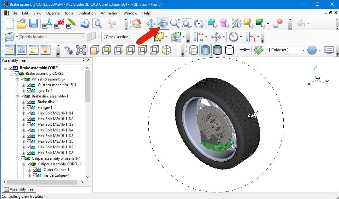Expand the Flange-1 tree node
Image resolution: width=339 pixels, height=199 pixels.
23,108
